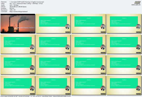Click filesize value '306.59 MB'
The image size is (142, 97).
coord(18,7)
